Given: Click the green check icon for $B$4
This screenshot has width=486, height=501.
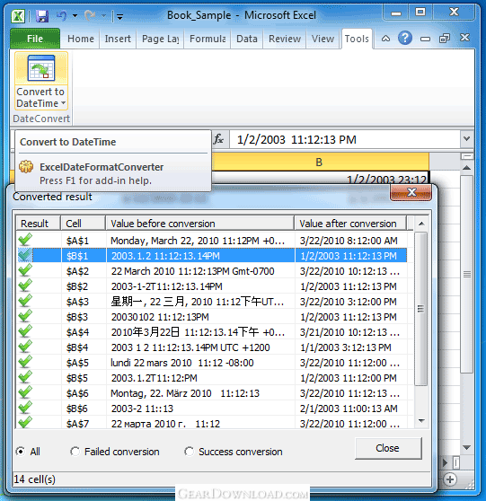Looking at the screenshot, I should pos(25,347).
